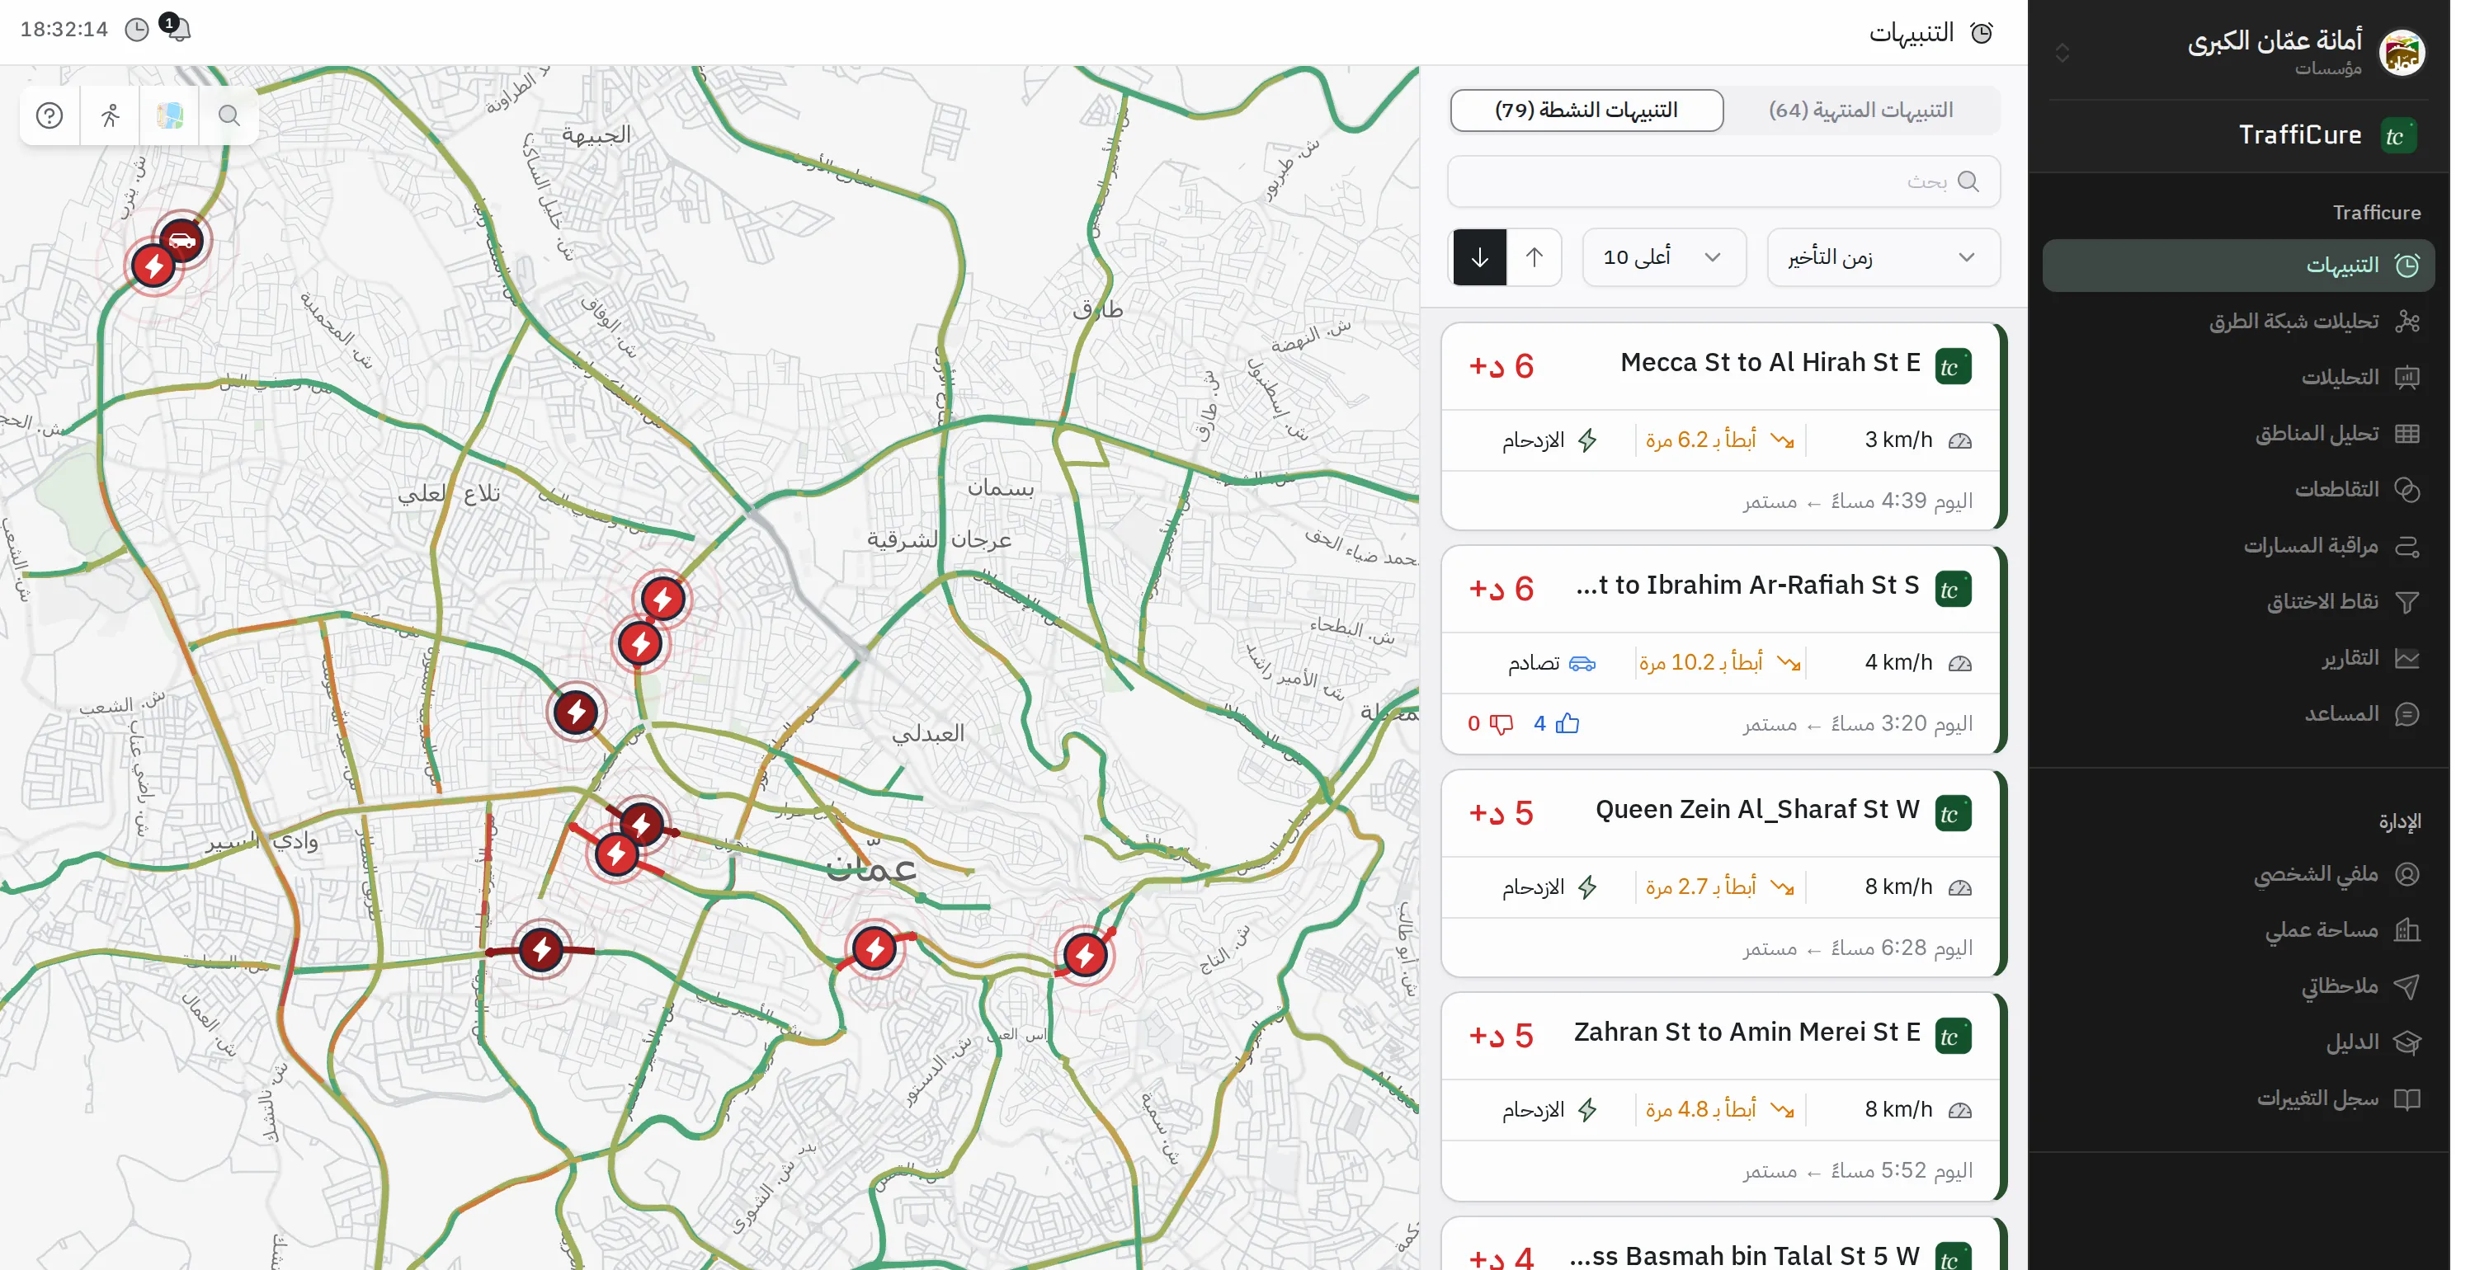The height and width of the screenshot is (1270, 2475).
Task: Select the dark congestion marker near Wadi Al-Seer
Action: click(542, 949)
